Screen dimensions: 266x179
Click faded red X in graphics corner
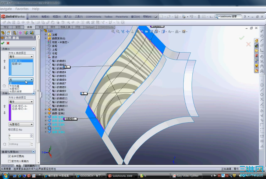(x=248, y=44)
